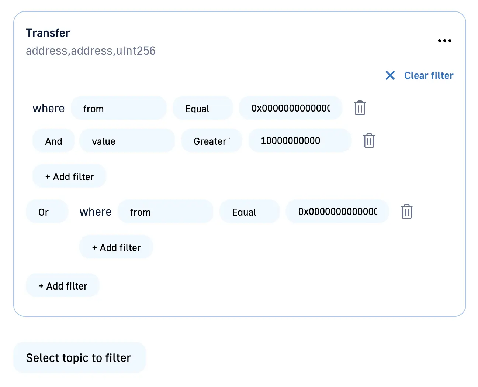Screen dimensions: 478x387
Task: Delete the value Greater filter row
Action: [369, 140]
